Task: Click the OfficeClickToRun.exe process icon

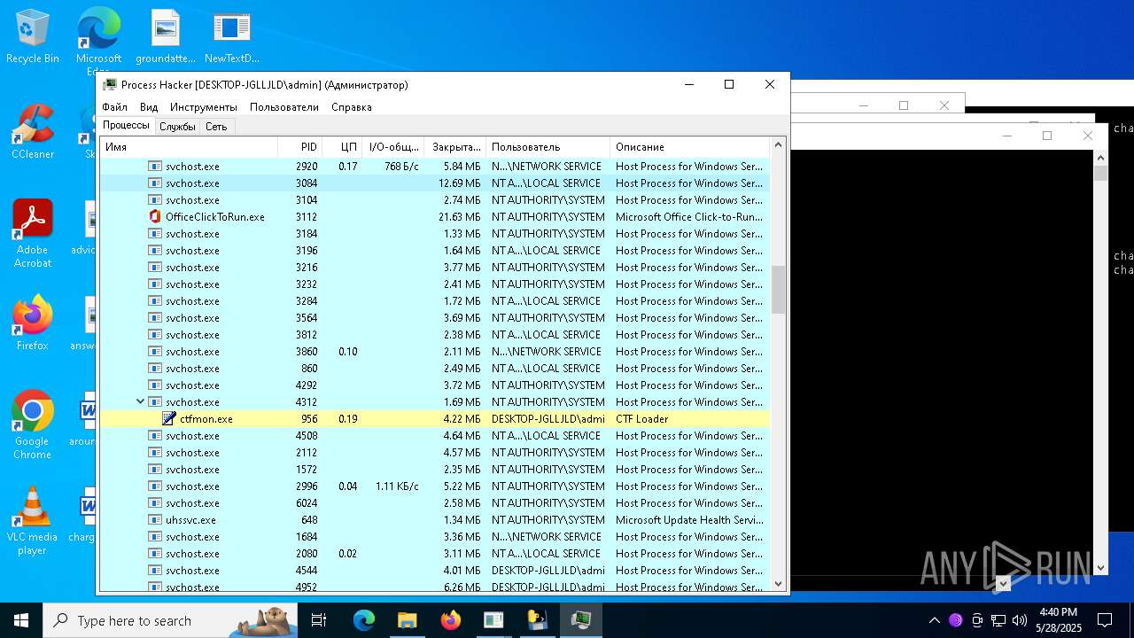Action: [x=155, y=217]
